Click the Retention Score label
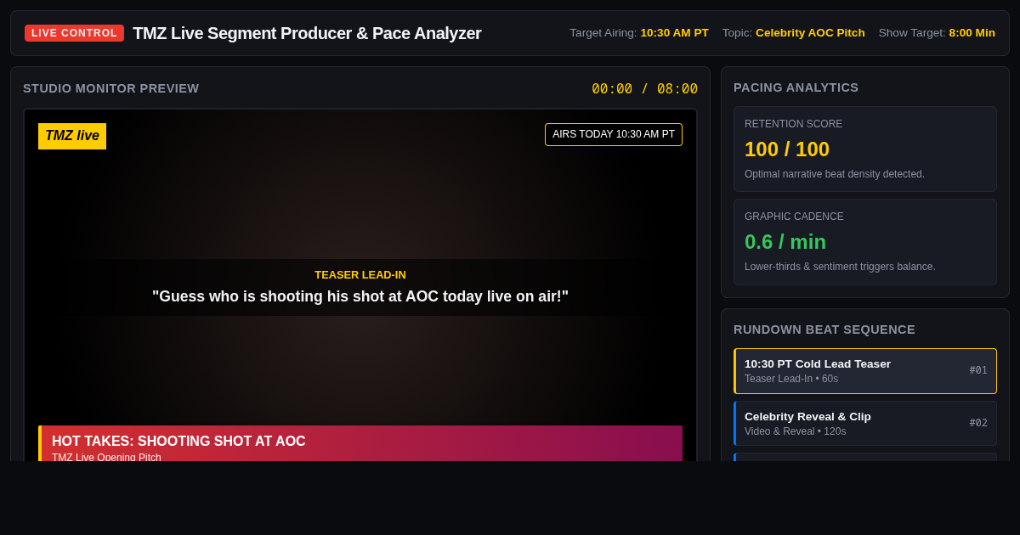 tap(794, 124)
